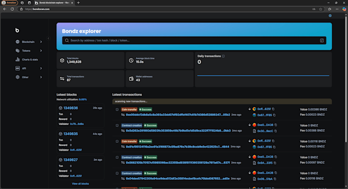Expand details of transaction 0xe00ddcf3…05b2

(117, 110)
